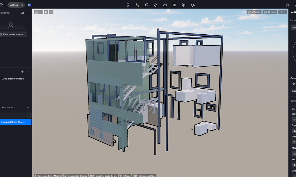
Task: Add a new layer with plus icon
Action: (x=22, y=72)
